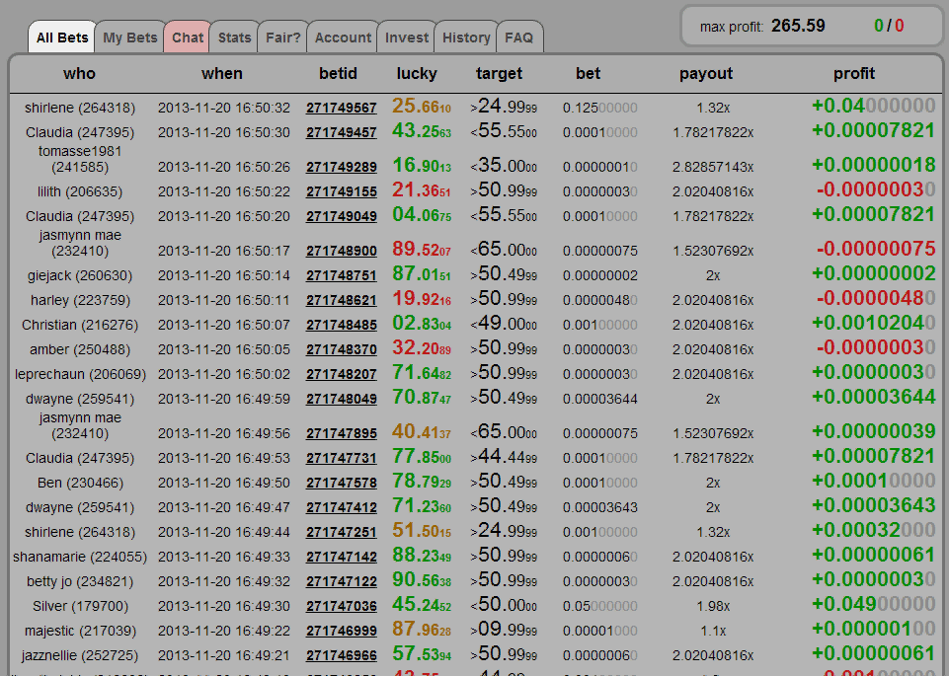Click profit value +0.0010204
Screen dimensions: 949x676
pos(873,324)
